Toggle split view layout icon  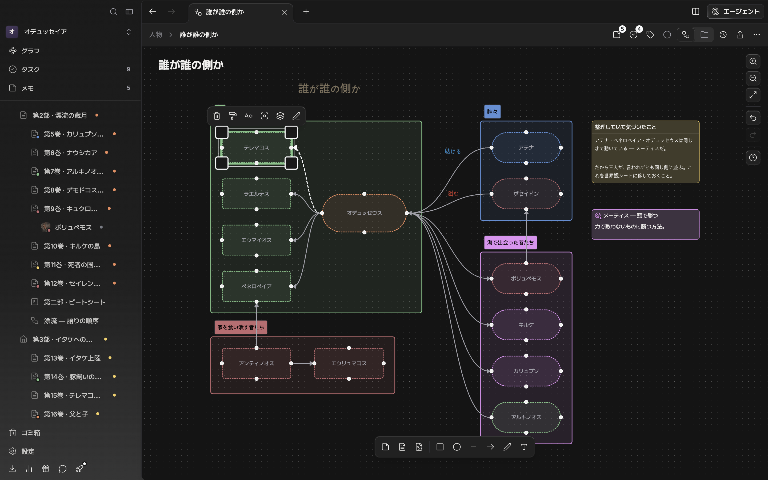pos(696,11)
